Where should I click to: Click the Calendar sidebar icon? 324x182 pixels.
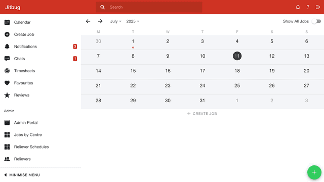(7, 22)
